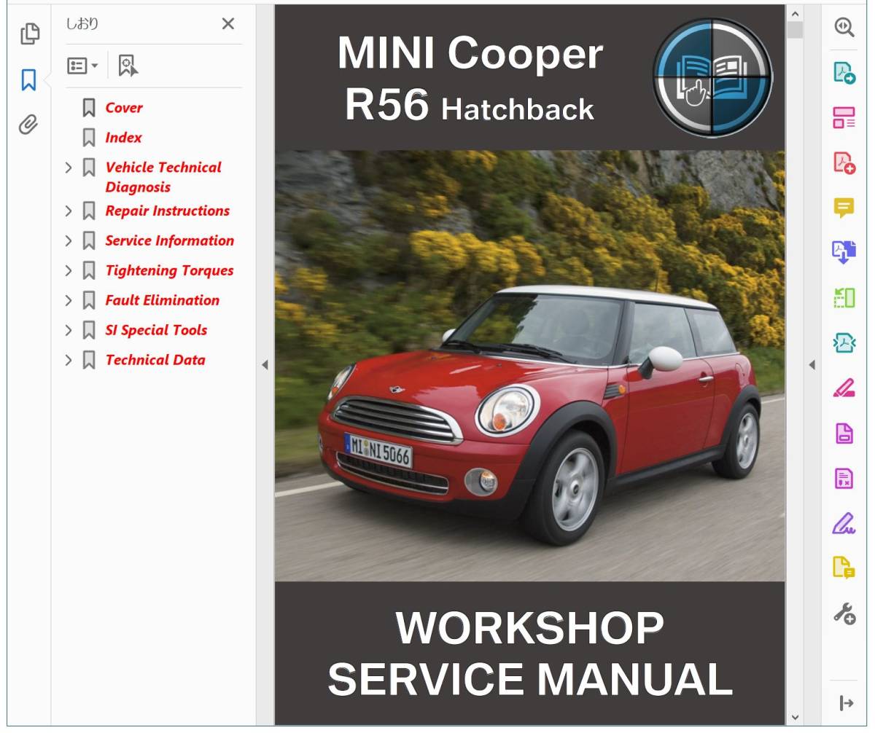Toggle the right tools pane arrow
Image resolution: width=875 pixels, height=733 pixels.
coord(812,365)
